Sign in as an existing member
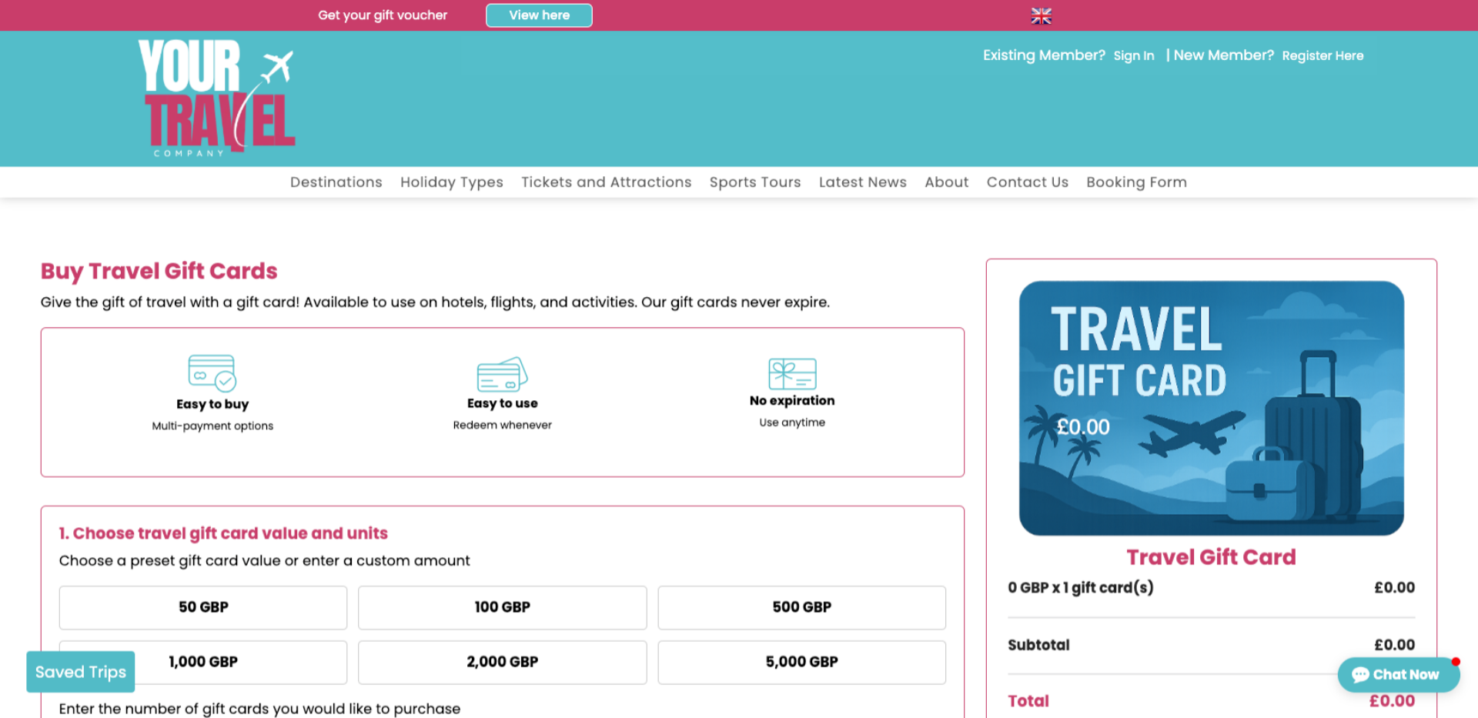This screenshot has width=1478, height=718. pyautogui.click(x=1133, y=55)
